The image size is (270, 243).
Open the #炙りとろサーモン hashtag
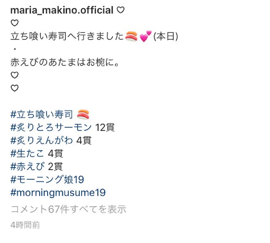(51, 127)
